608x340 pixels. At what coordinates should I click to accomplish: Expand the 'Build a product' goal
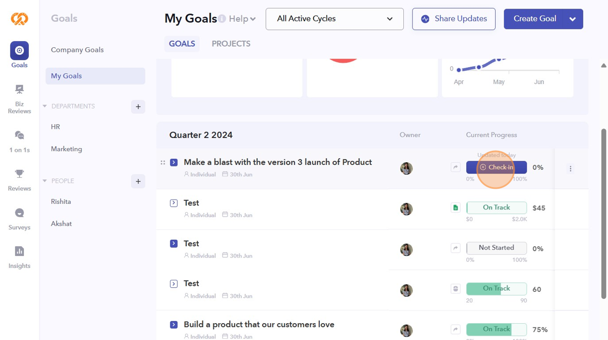point(174,325)
